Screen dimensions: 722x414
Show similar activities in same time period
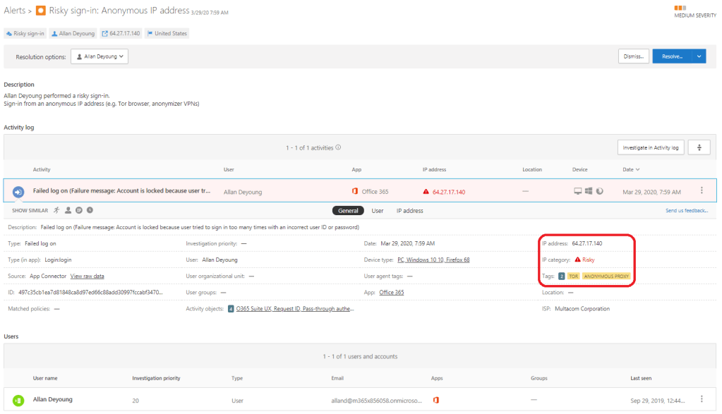[90, 210]
